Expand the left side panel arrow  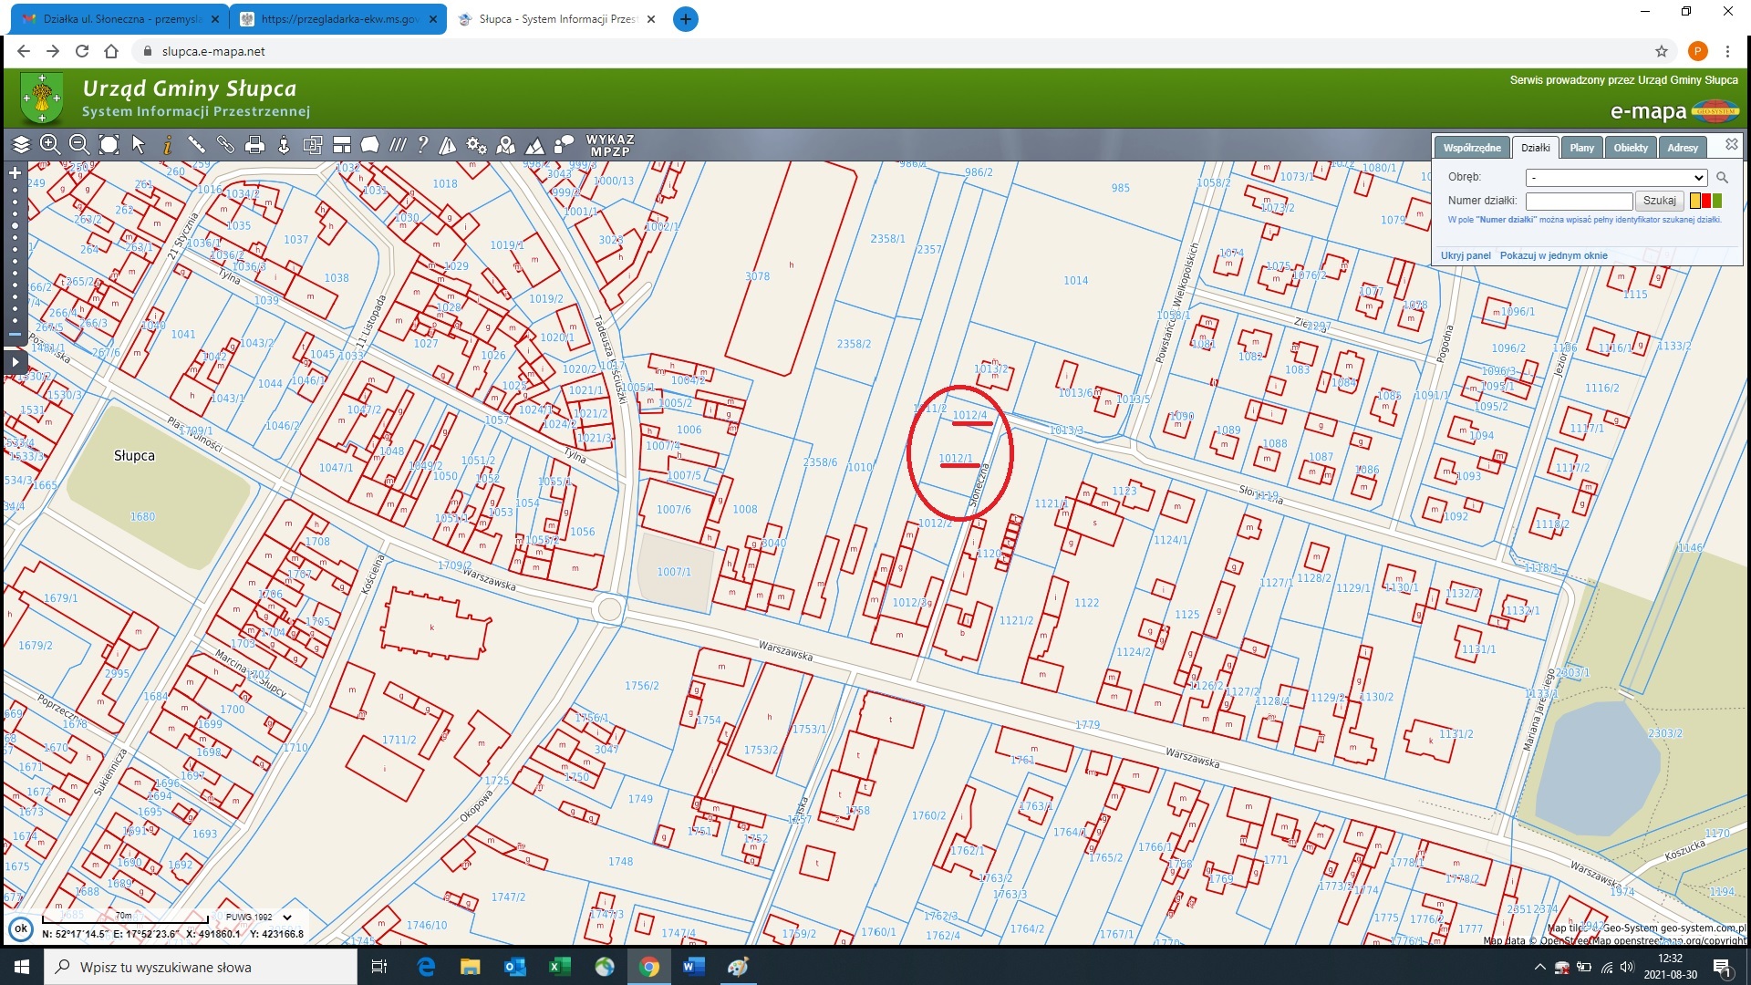pos(15,362)
